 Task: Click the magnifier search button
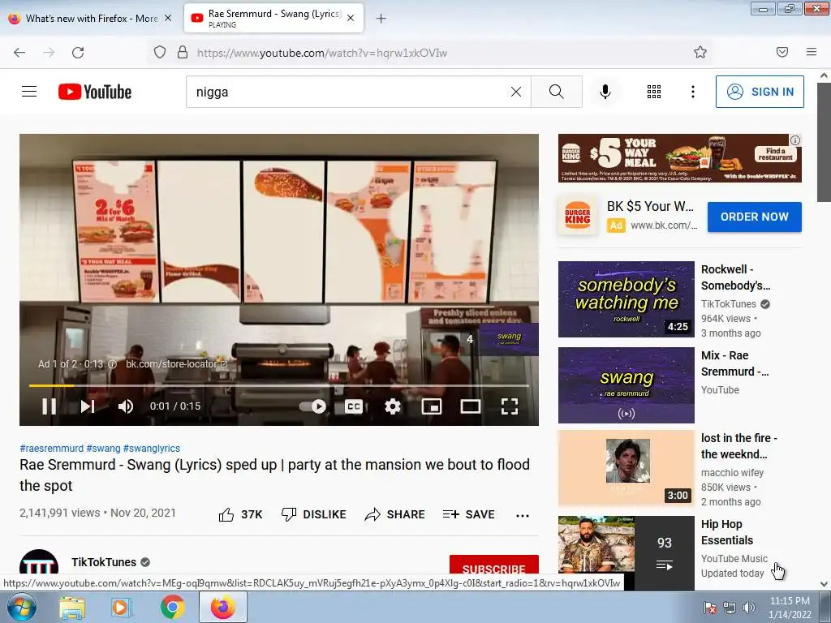click(x=557, y=92)
